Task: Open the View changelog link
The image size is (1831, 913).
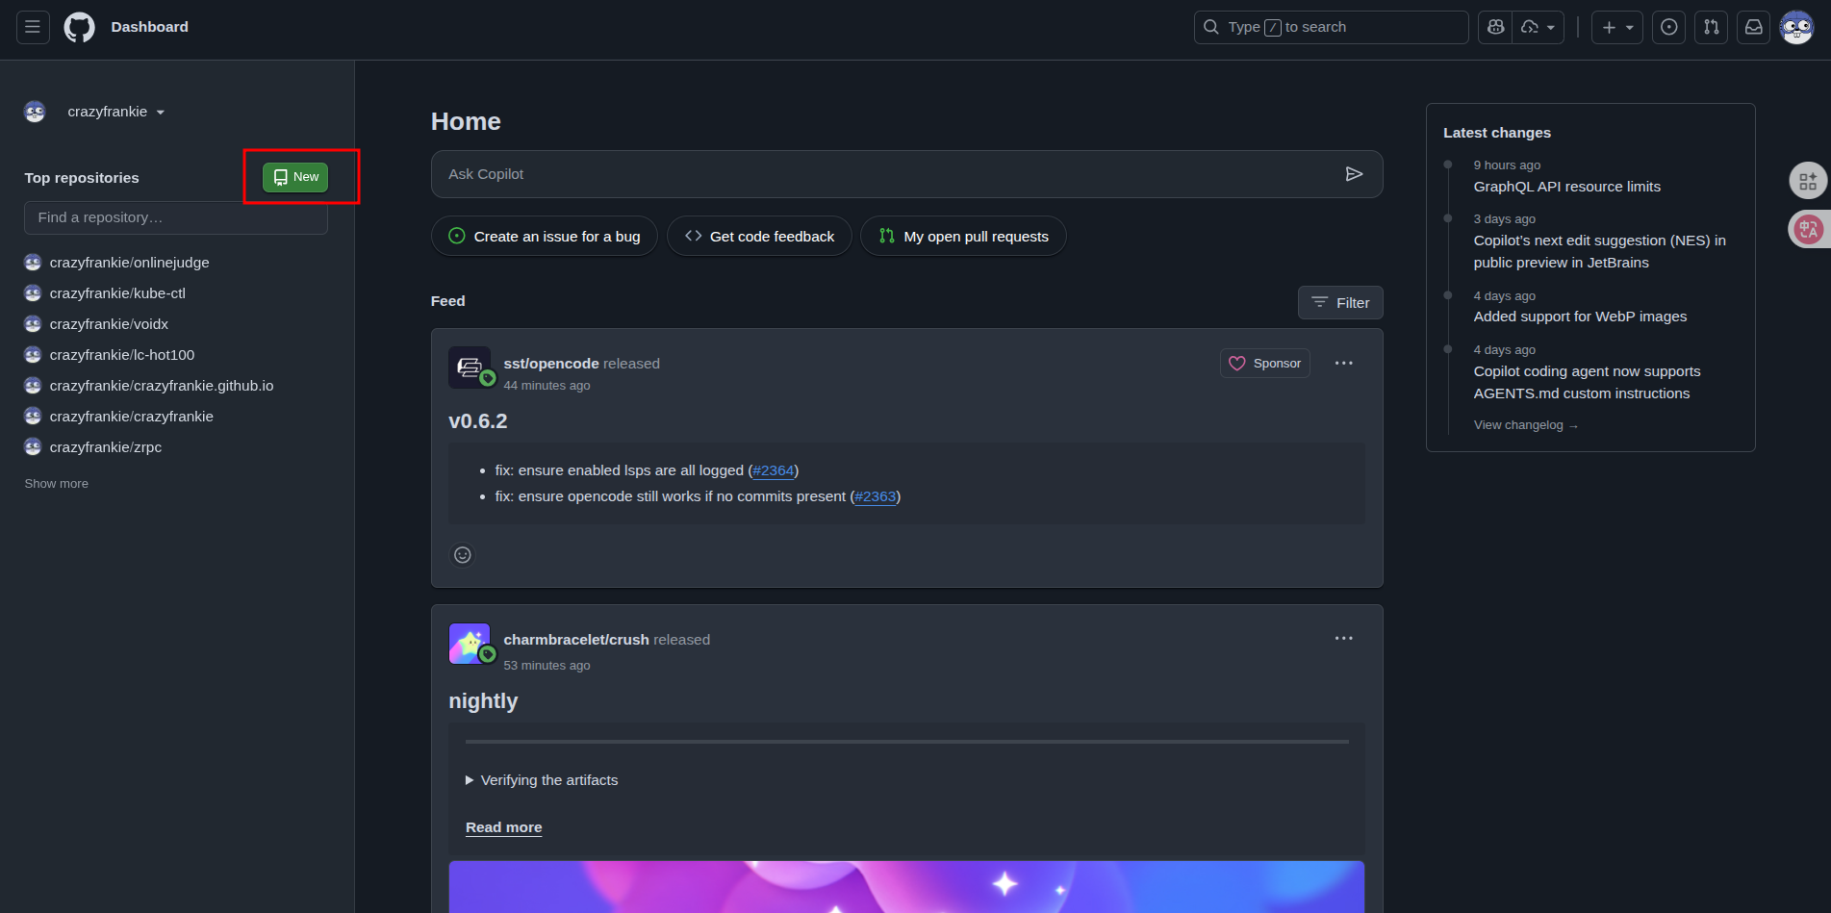Action: 1524,425
